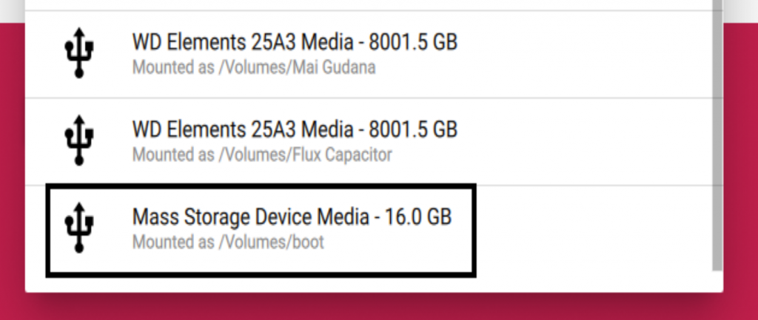Click the USB icon beside Flux Capacitor drive
Viewport: 758px width, 320px height.
tap(78, 140)
